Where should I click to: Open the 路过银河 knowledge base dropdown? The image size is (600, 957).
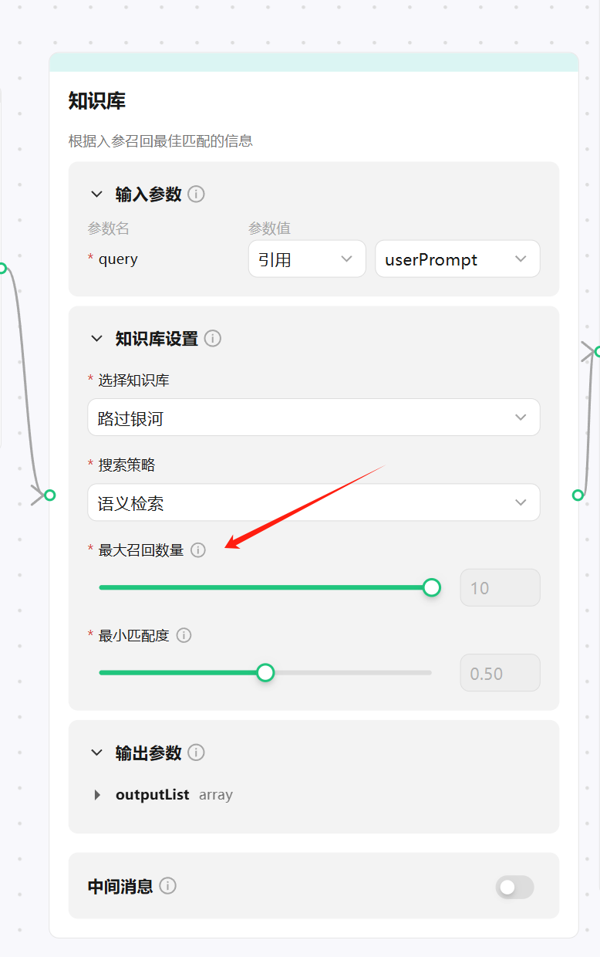pos(314,418)
